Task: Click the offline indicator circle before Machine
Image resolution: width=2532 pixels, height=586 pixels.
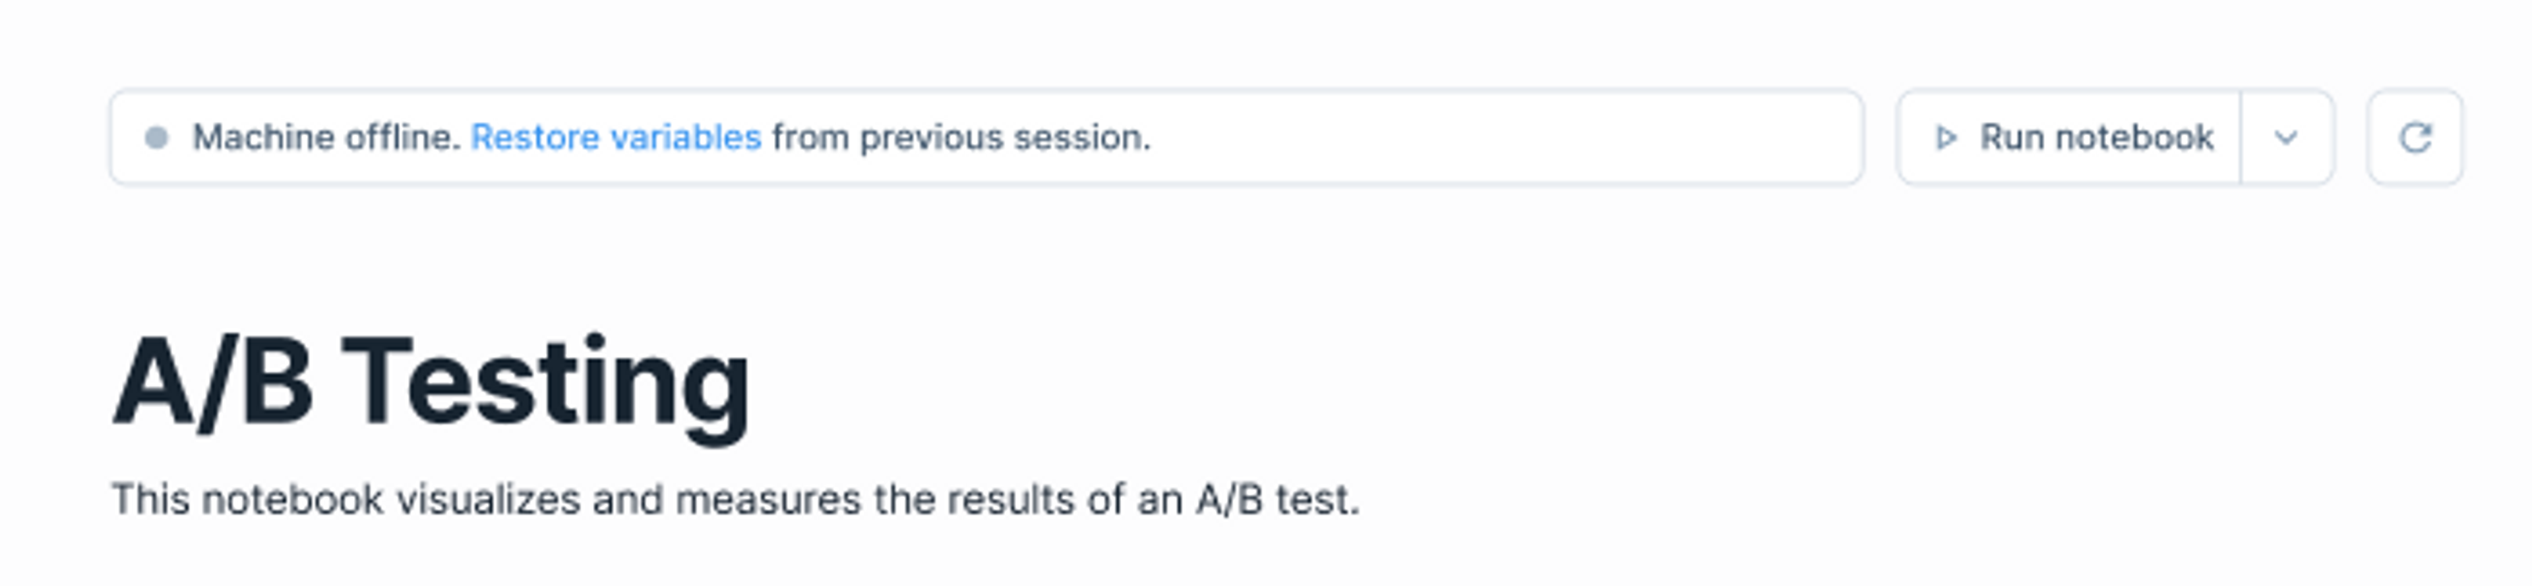Action: coord(156,138)
